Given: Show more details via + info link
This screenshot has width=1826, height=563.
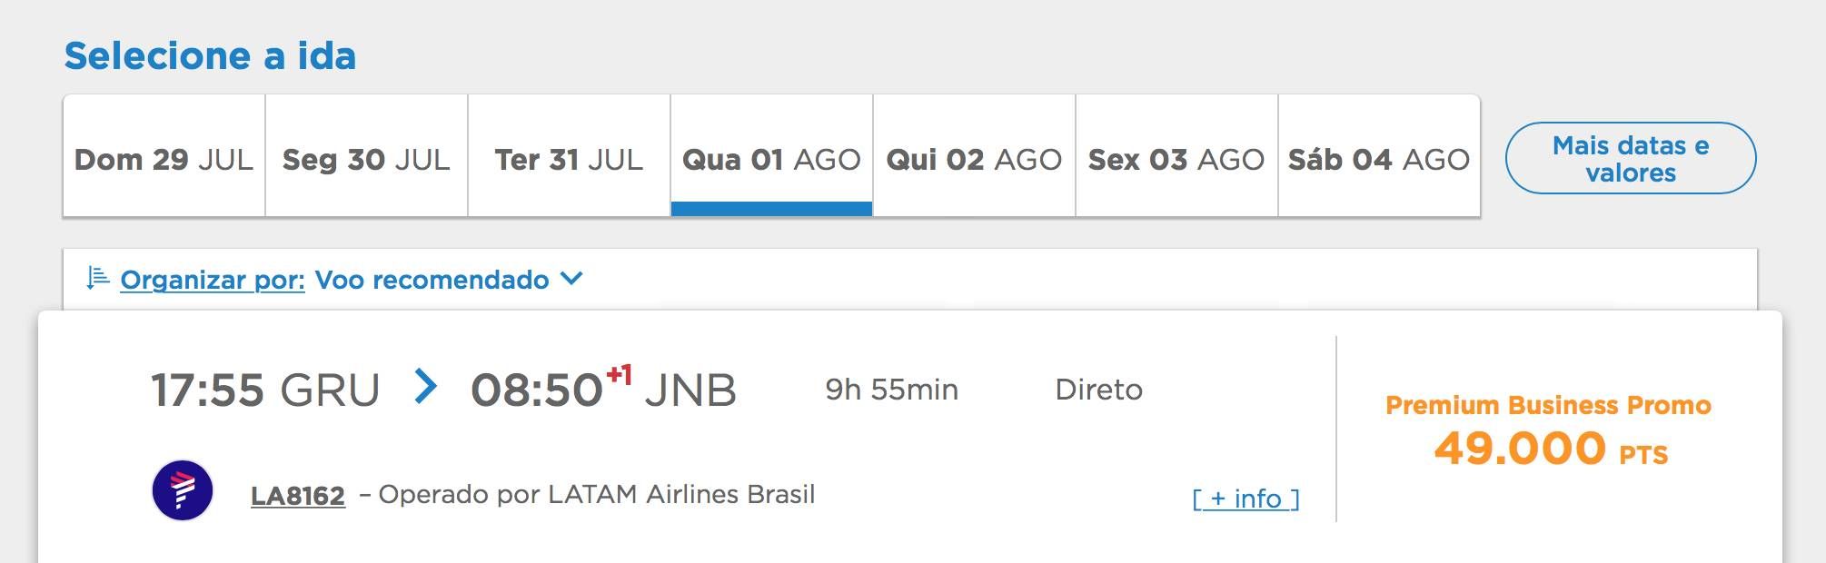Looking at the screenshot, I should pos(1245,499).
